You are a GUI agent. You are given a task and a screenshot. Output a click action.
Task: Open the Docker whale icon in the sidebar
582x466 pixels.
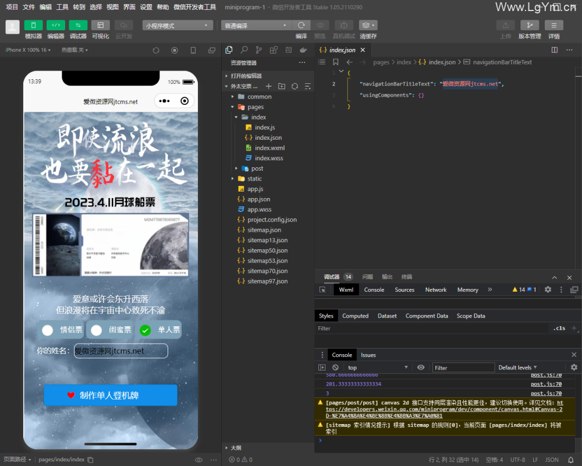(x=303, y=50)
